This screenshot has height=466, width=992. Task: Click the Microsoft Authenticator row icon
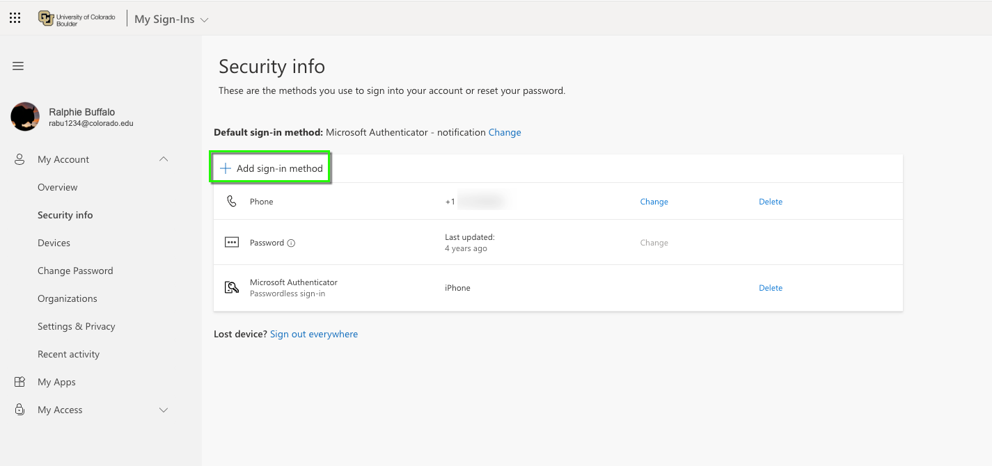[232, 288]
